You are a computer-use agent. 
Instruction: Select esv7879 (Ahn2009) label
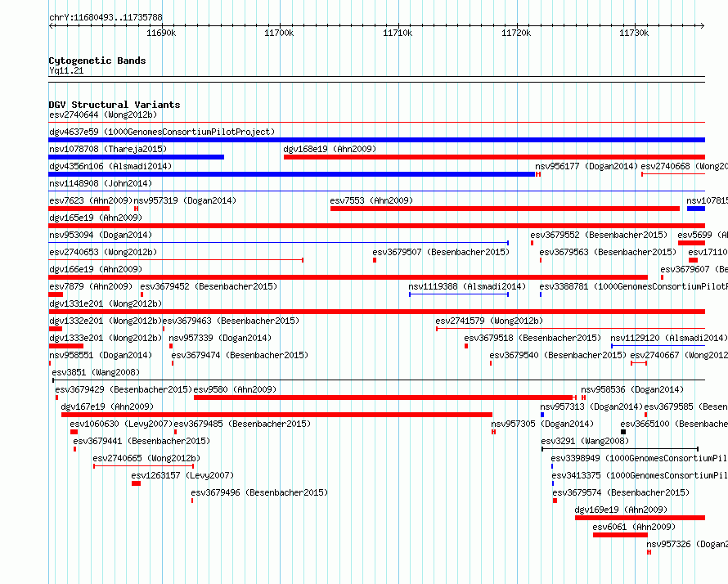click(x=91, y=286)
